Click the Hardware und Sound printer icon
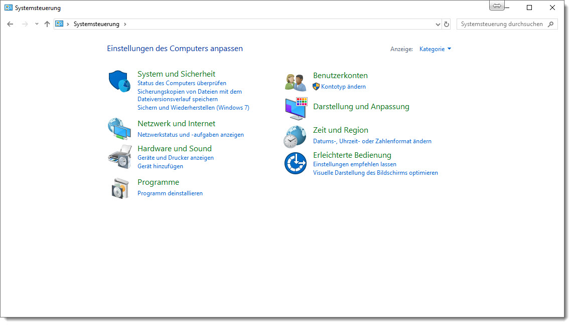This screenshot has width=572, height=325. pyautogui.click(x=119, y=157)
